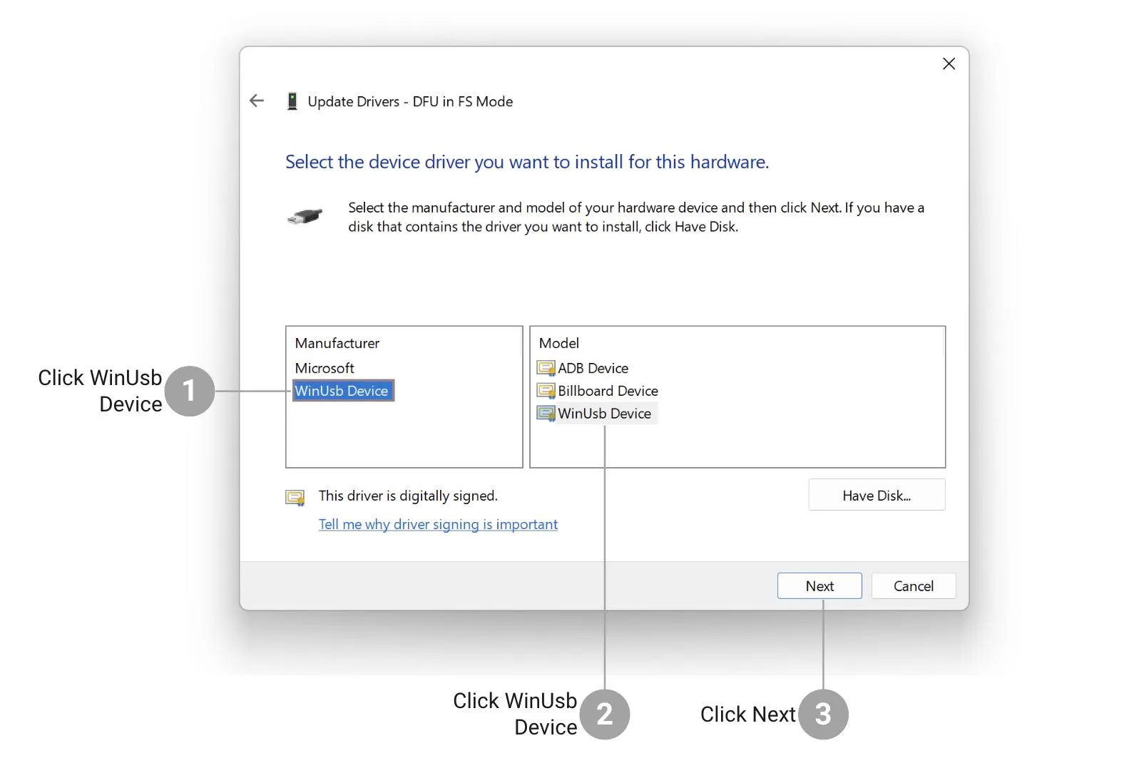Open 'Tell me why driver signing is important'
The height and width of the screenshot is (763, 1134).
[x=438, y=524]
